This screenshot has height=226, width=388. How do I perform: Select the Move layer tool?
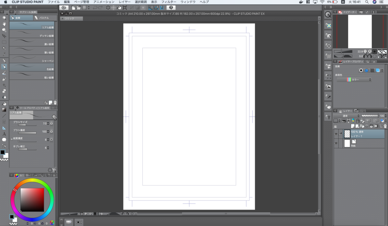click(4, 36)
